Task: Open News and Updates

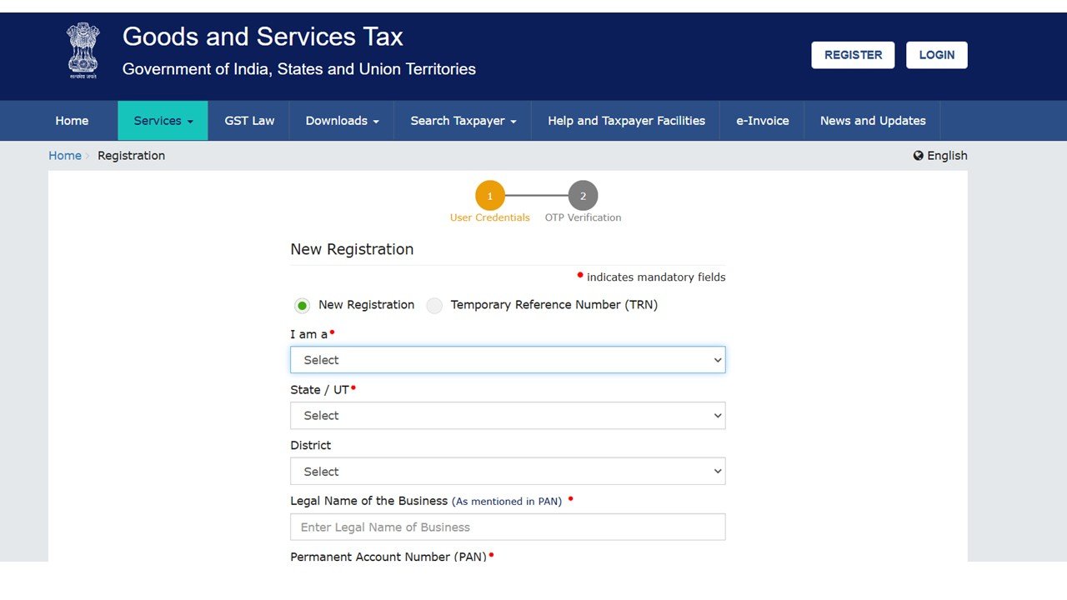Action: pyautogui.click(x=873, y=121)
